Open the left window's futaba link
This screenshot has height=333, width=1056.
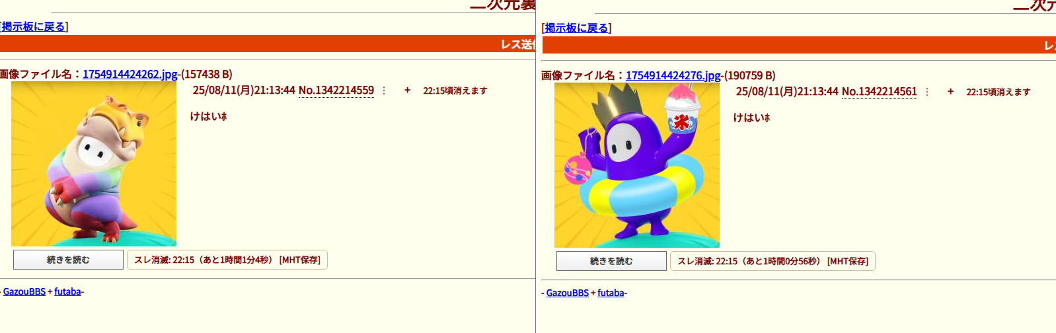(67, 291)
